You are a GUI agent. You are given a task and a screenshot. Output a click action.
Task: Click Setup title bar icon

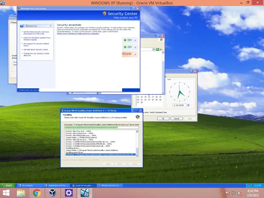(62, 111)
